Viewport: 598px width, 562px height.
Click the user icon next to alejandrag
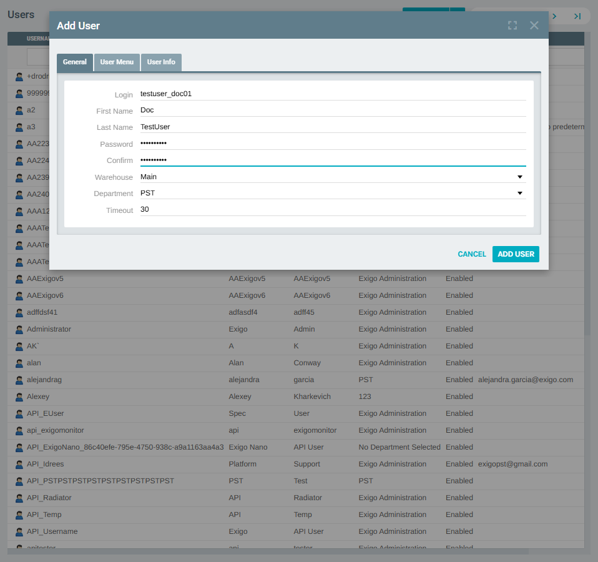tap(19, 380)
